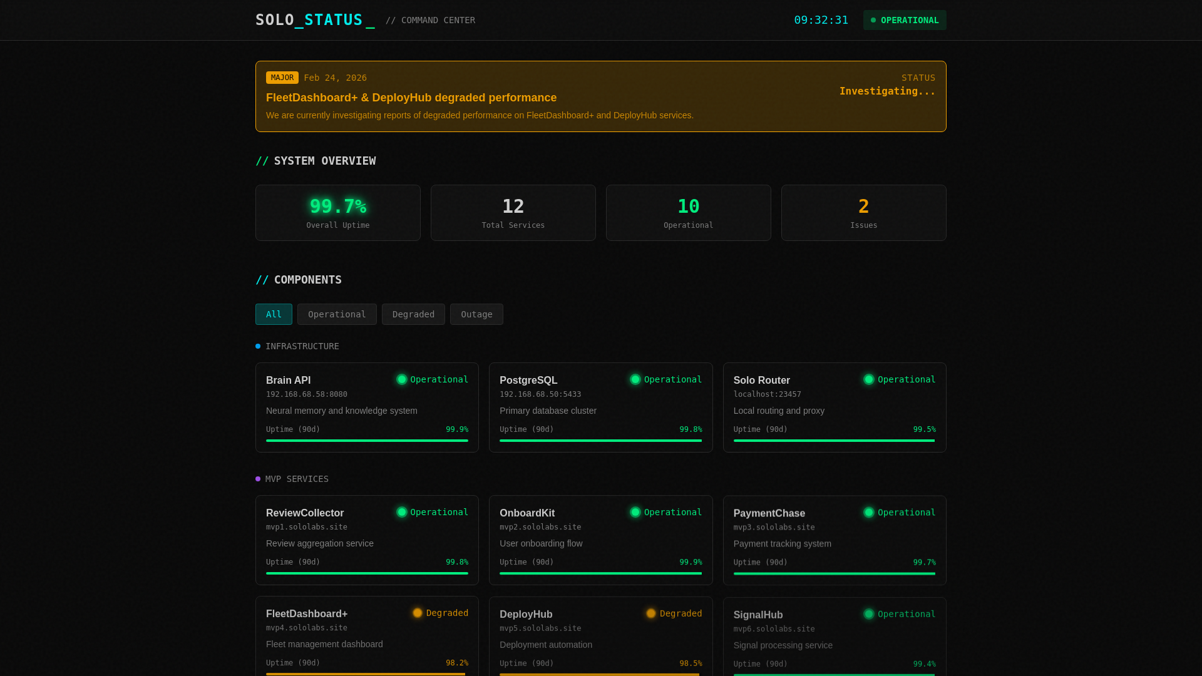Click FleetDashboard+ orange degraded dot
1202x676 pixels.
click(x=418, y=613)
